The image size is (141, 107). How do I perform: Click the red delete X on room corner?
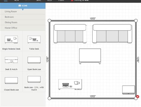137,97
